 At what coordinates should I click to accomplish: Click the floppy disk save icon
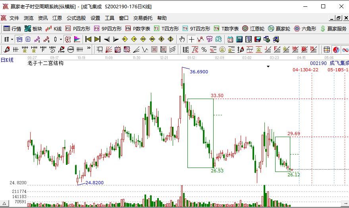(258, 39)
